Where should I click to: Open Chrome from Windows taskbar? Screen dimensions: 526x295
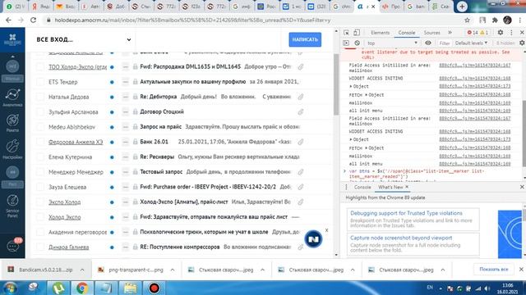(x=82, y=288)
